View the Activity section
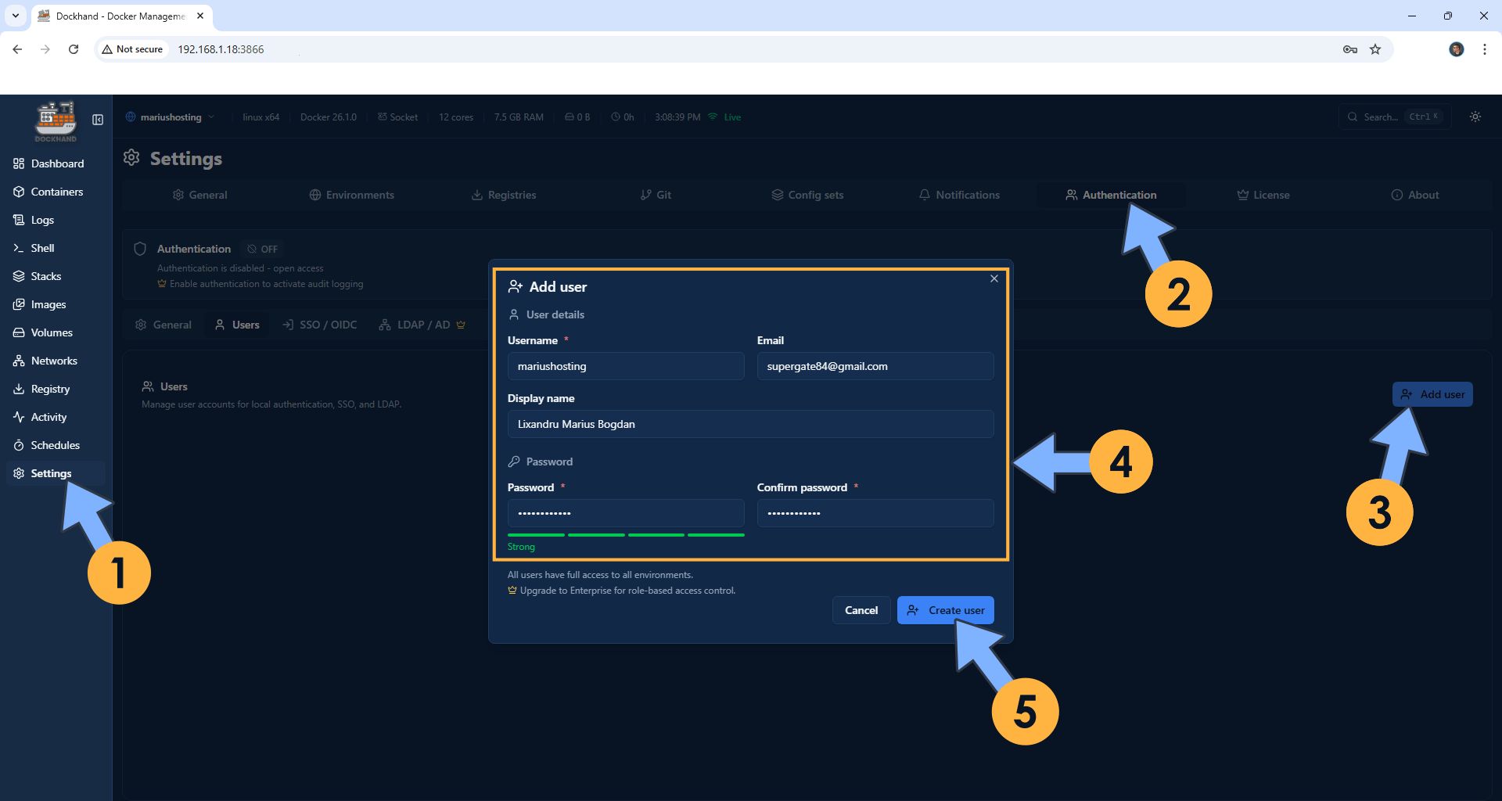This screenshot has width=1502, height=801. pyautogui.click(x=48, y=417)
